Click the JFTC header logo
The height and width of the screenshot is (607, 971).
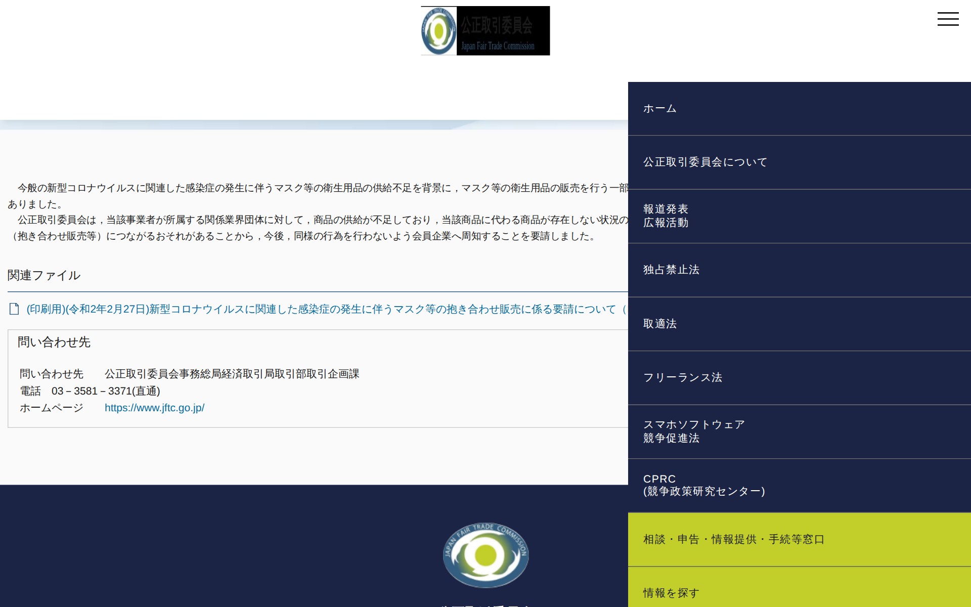(484, 30)
